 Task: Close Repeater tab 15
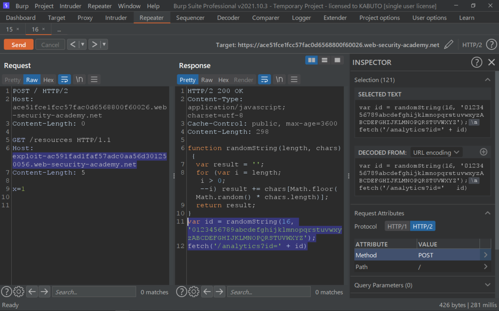pyautogui.click(x=17, y=29)
